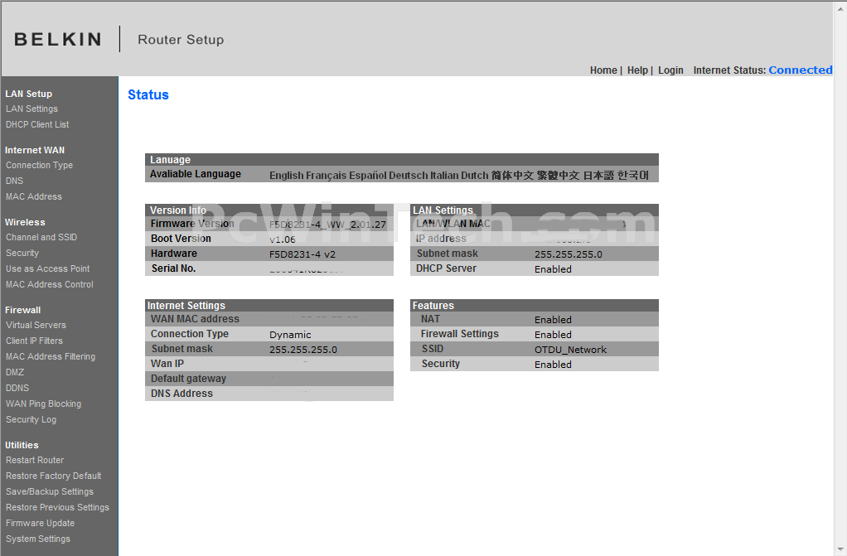This screenshot has width=847, height=556.
Task: Click the Login link
Action: tap(670, 70)
